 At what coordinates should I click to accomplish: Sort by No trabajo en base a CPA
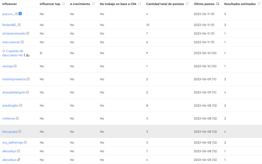(140, 4)
